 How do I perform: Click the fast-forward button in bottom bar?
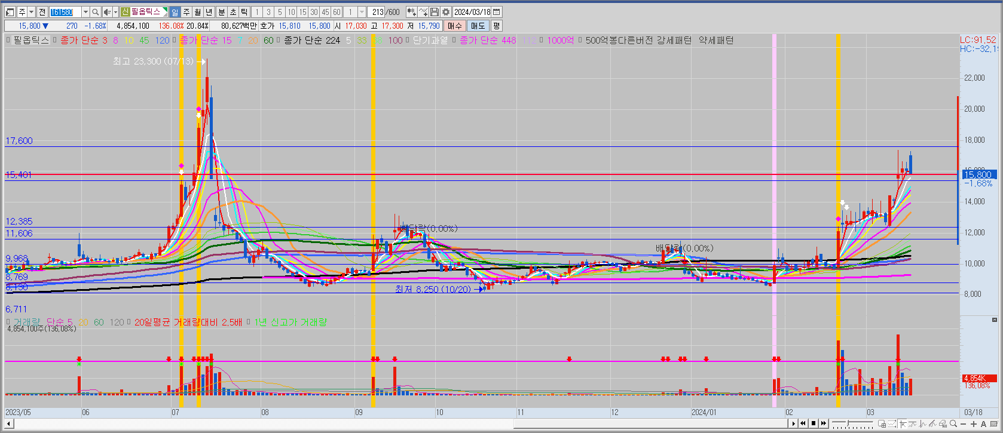coord(824,423)
